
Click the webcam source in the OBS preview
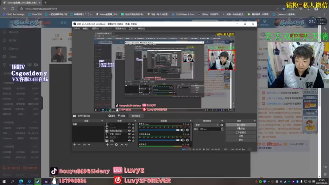click(x=222, y=60)
